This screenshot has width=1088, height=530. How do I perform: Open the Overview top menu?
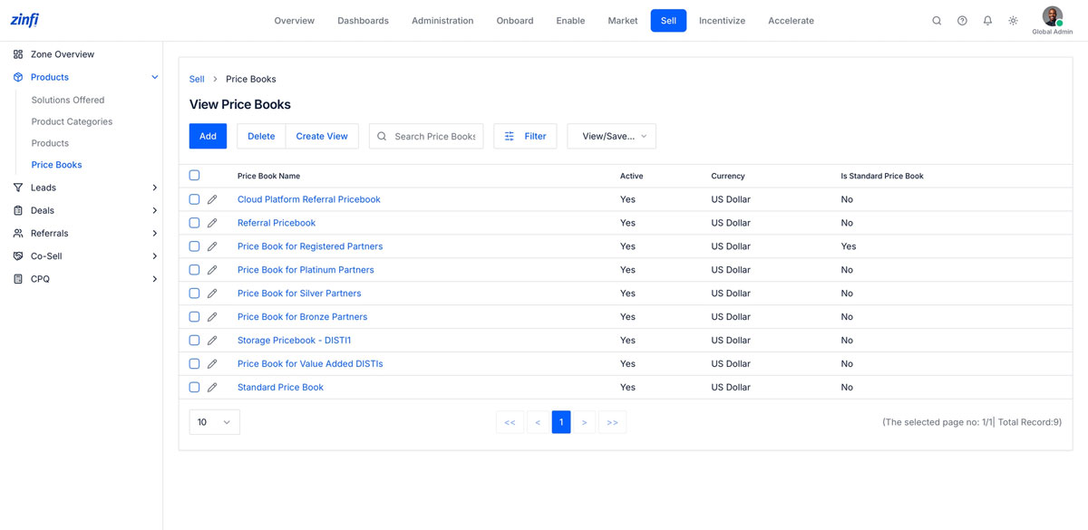click(x=295, y=21)
